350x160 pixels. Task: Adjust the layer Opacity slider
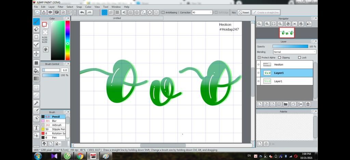coord(290,47)
